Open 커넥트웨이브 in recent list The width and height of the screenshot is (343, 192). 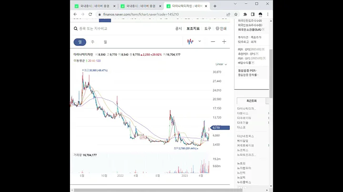[x=245, y=145]
